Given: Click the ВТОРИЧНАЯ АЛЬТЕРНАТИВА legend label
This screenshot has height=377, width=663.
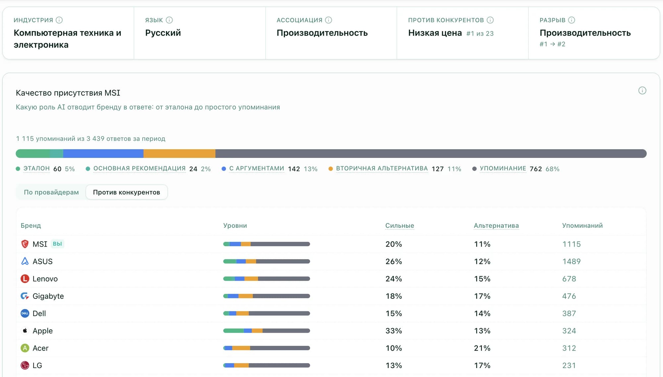Looking at the screenshot, I should (382, 168).
